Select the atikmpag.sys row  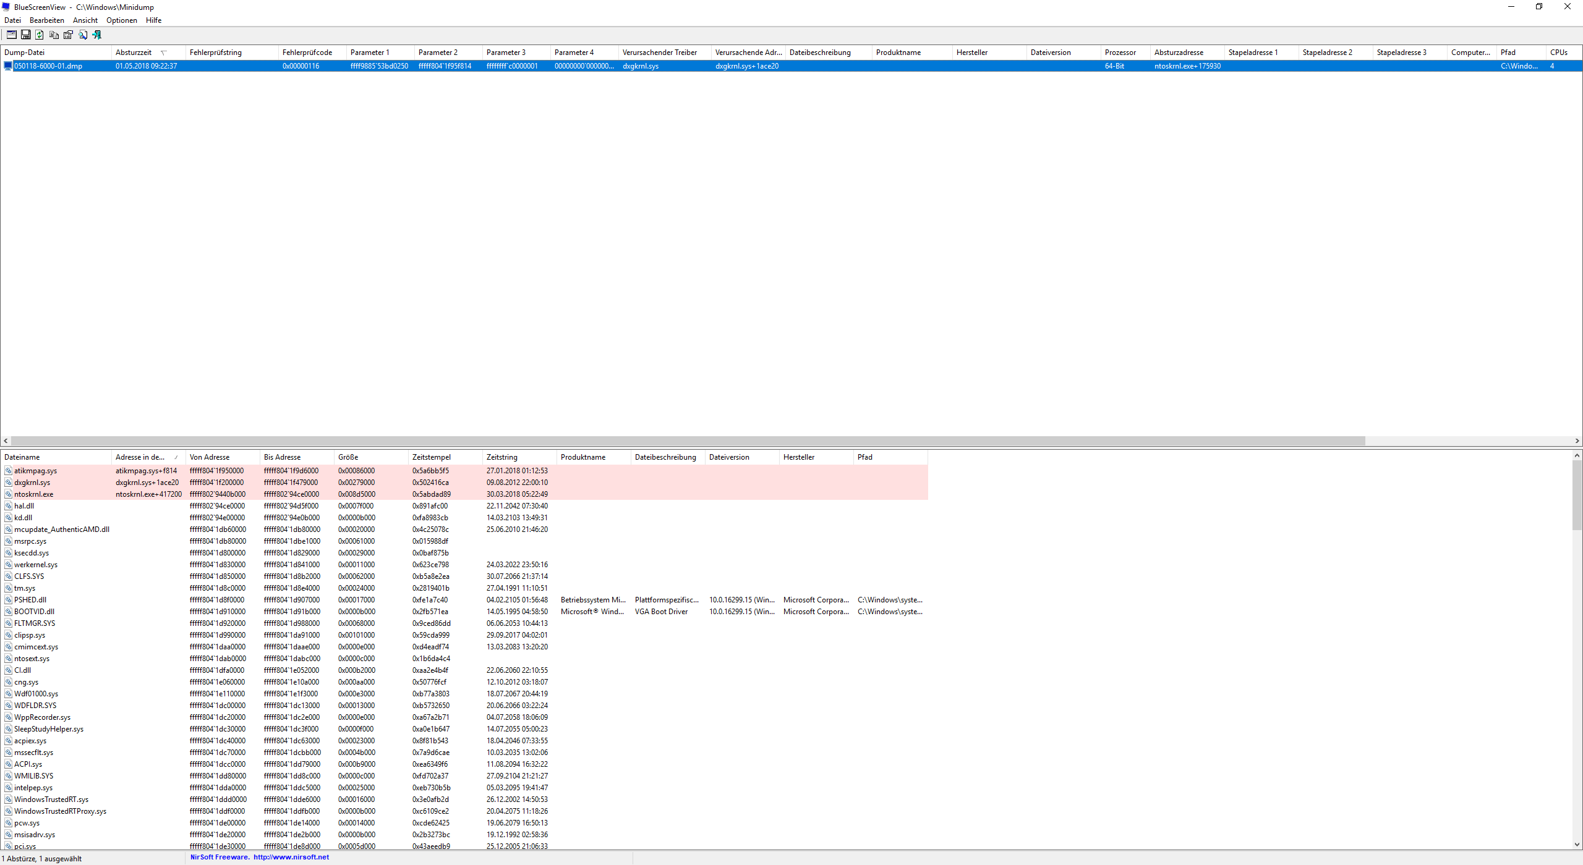point(35,471)
